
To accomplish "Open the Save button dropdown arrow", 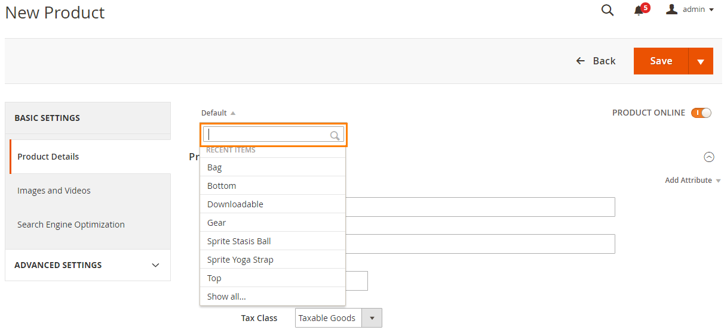I will pyautogui.click(x=701, y=61).
